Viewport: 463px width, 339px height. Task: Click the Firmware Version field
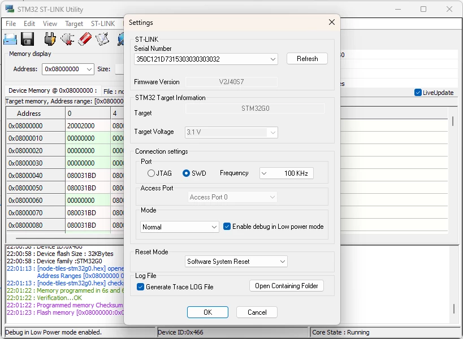click(x=231, y=82)
